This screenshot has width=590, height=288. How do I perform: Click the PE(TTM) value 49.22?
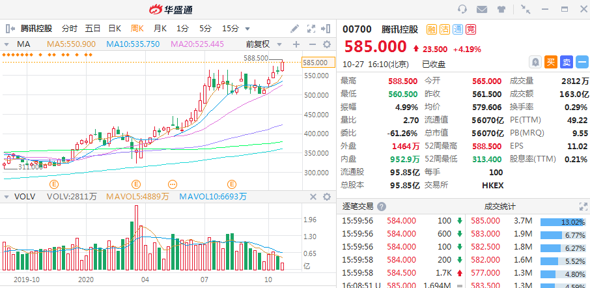pyautogui.click(x=577, y=120)
